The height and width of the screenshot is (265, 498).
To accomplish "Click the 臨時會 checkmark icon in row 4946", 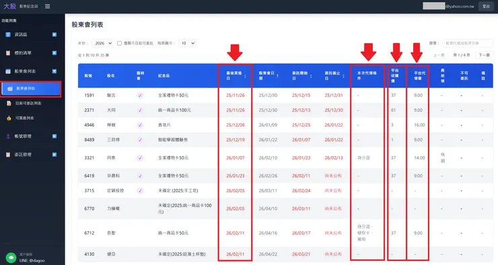I will (140, 125).
